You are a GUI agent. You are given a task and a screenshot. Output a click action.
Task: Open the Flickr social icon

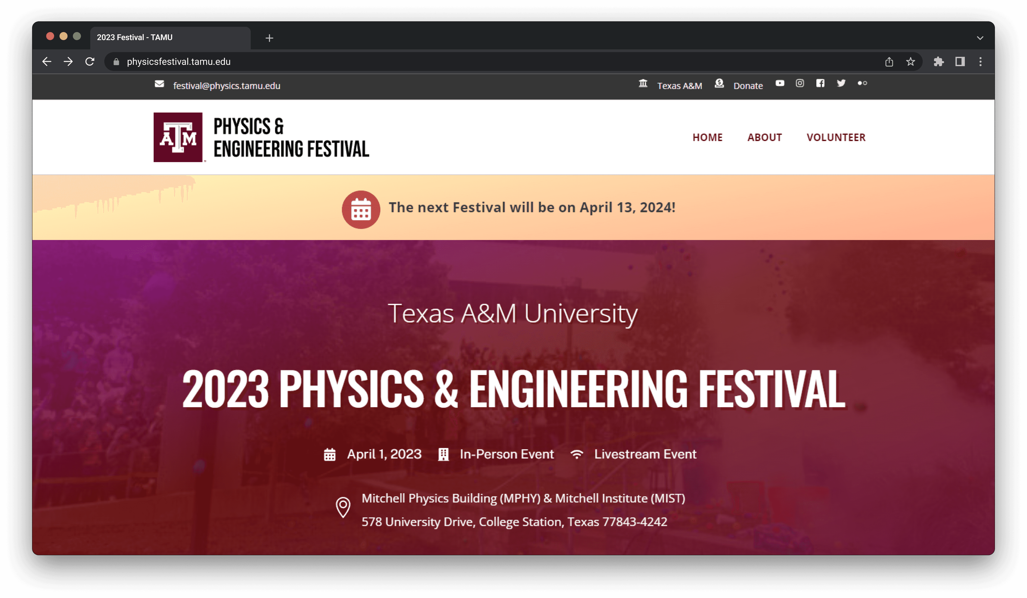point(862,83)
